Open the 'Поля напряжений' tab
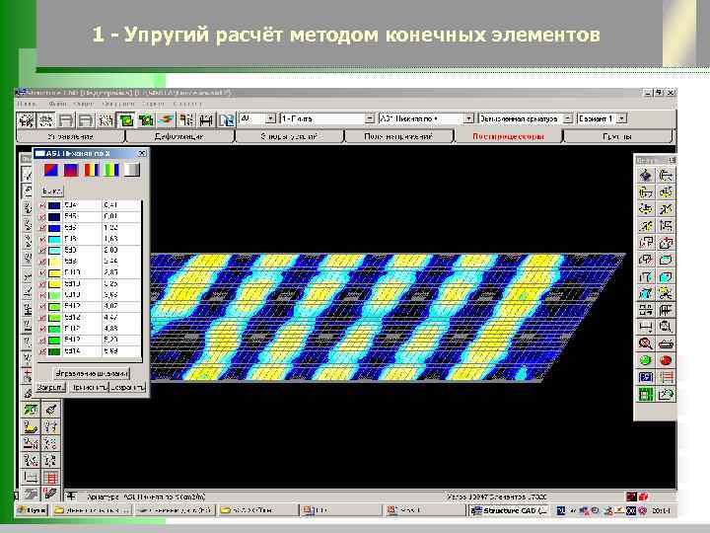The image size is (710, 533). 399,136
